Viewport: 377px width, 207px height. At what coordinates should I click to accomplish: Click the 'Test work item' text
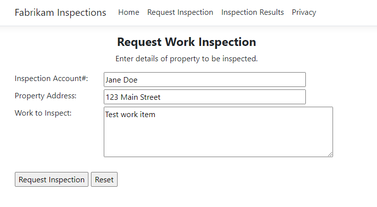click(130, 115)
